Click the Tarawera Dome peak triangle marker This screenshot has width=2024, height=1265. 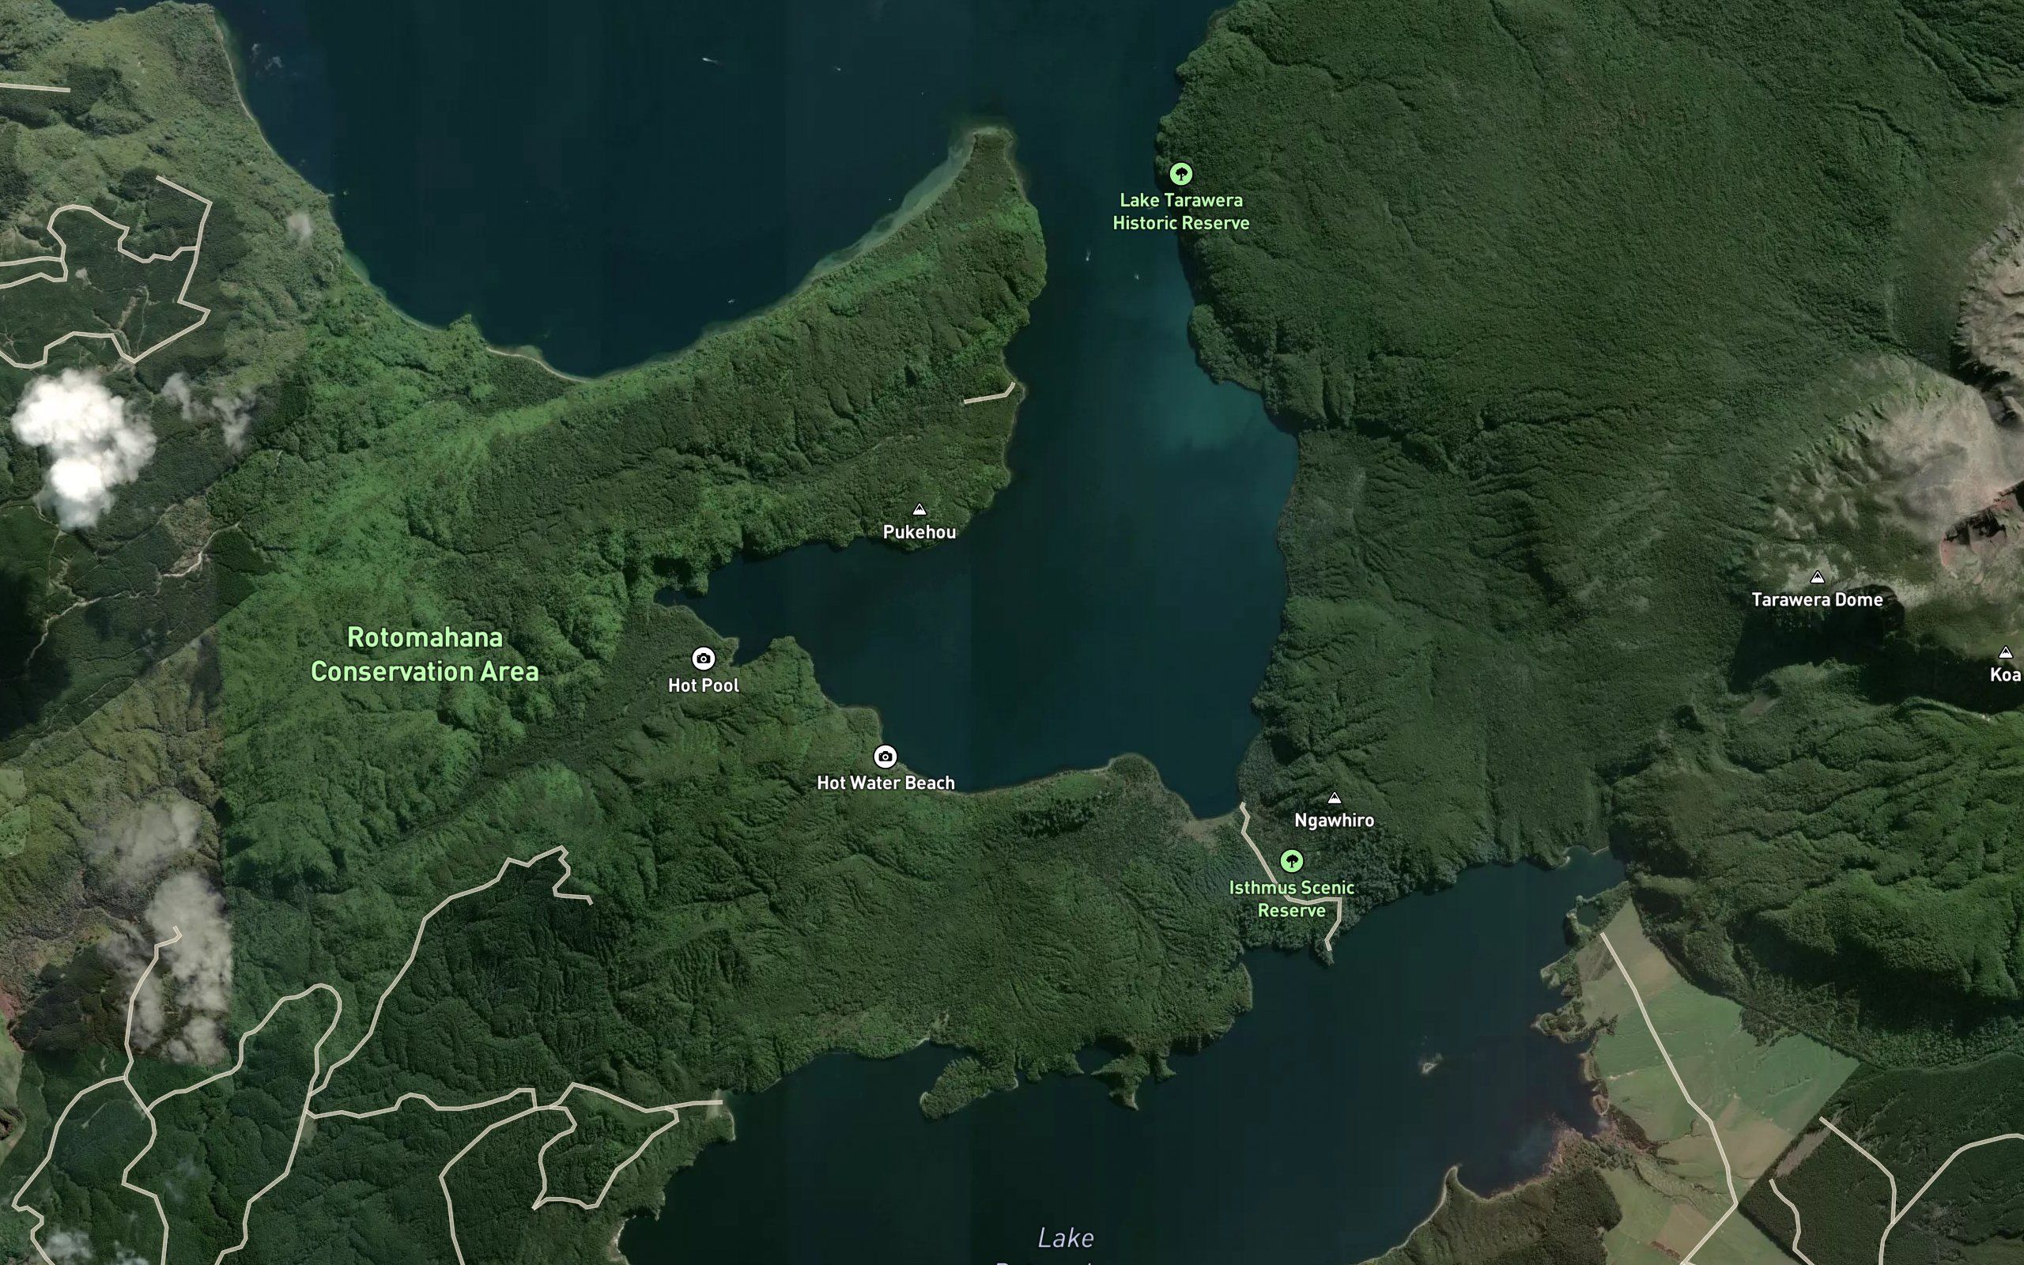pos(1817,577)
